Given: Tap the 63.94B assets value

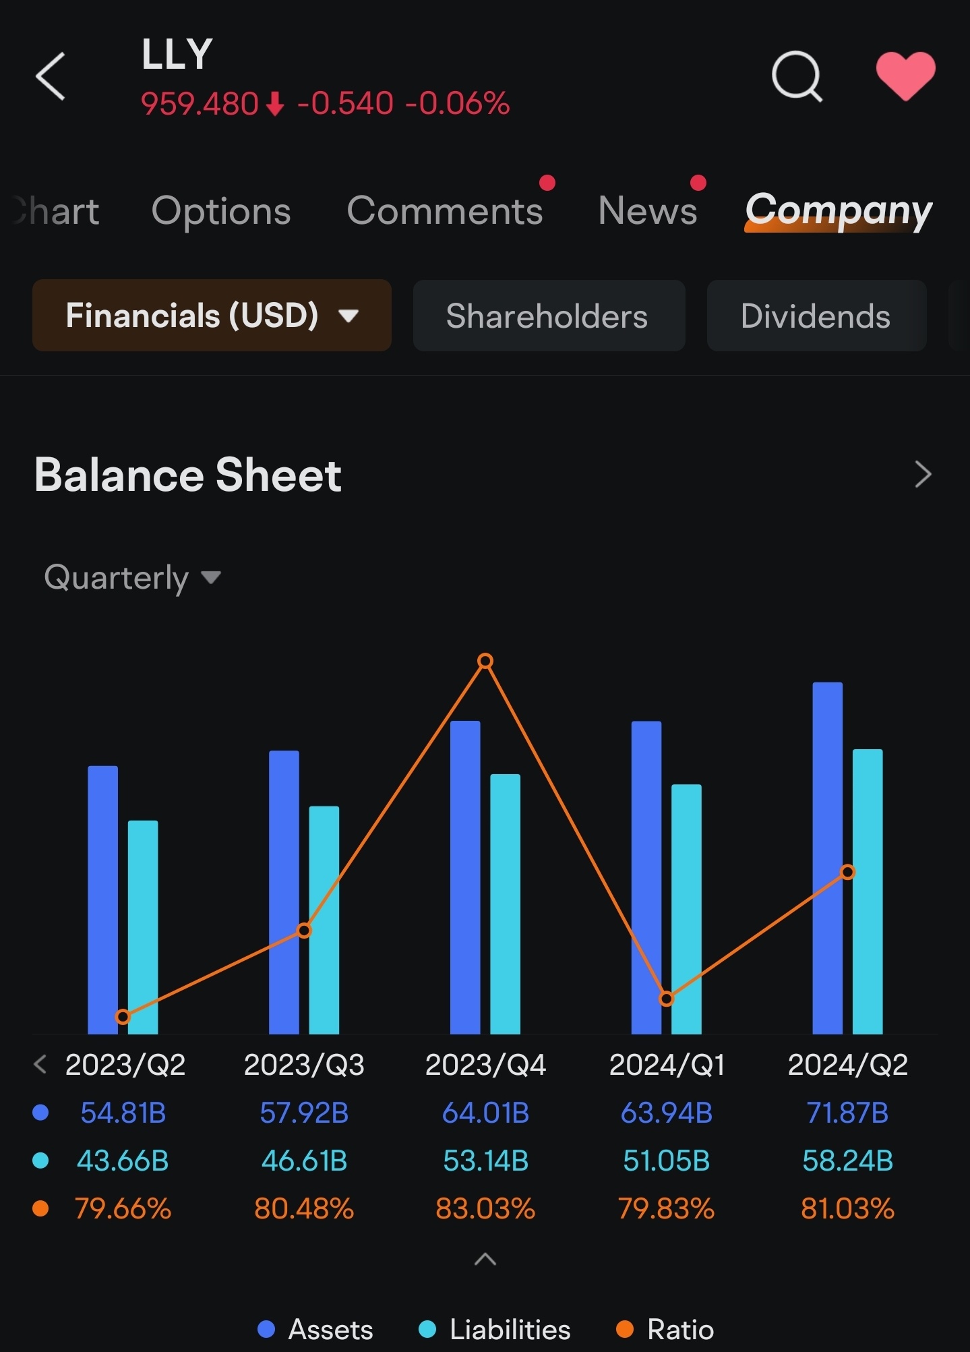Looking at the screenshot, I should point(667,1113).
